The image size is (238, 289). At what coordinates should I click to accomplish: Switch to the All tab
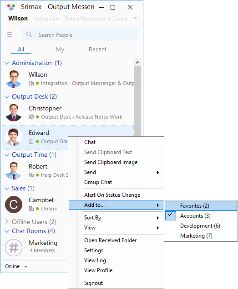(21, 50)
